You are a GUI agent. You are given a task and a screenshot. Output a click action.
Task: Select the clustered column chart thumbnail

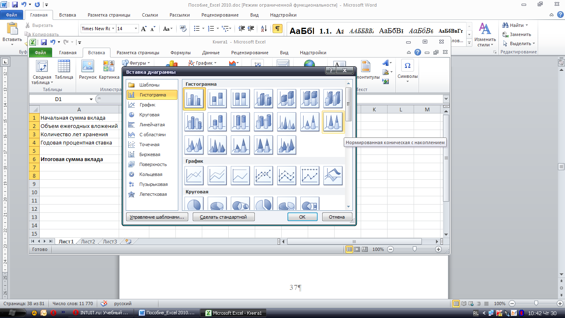coord(194,99)
